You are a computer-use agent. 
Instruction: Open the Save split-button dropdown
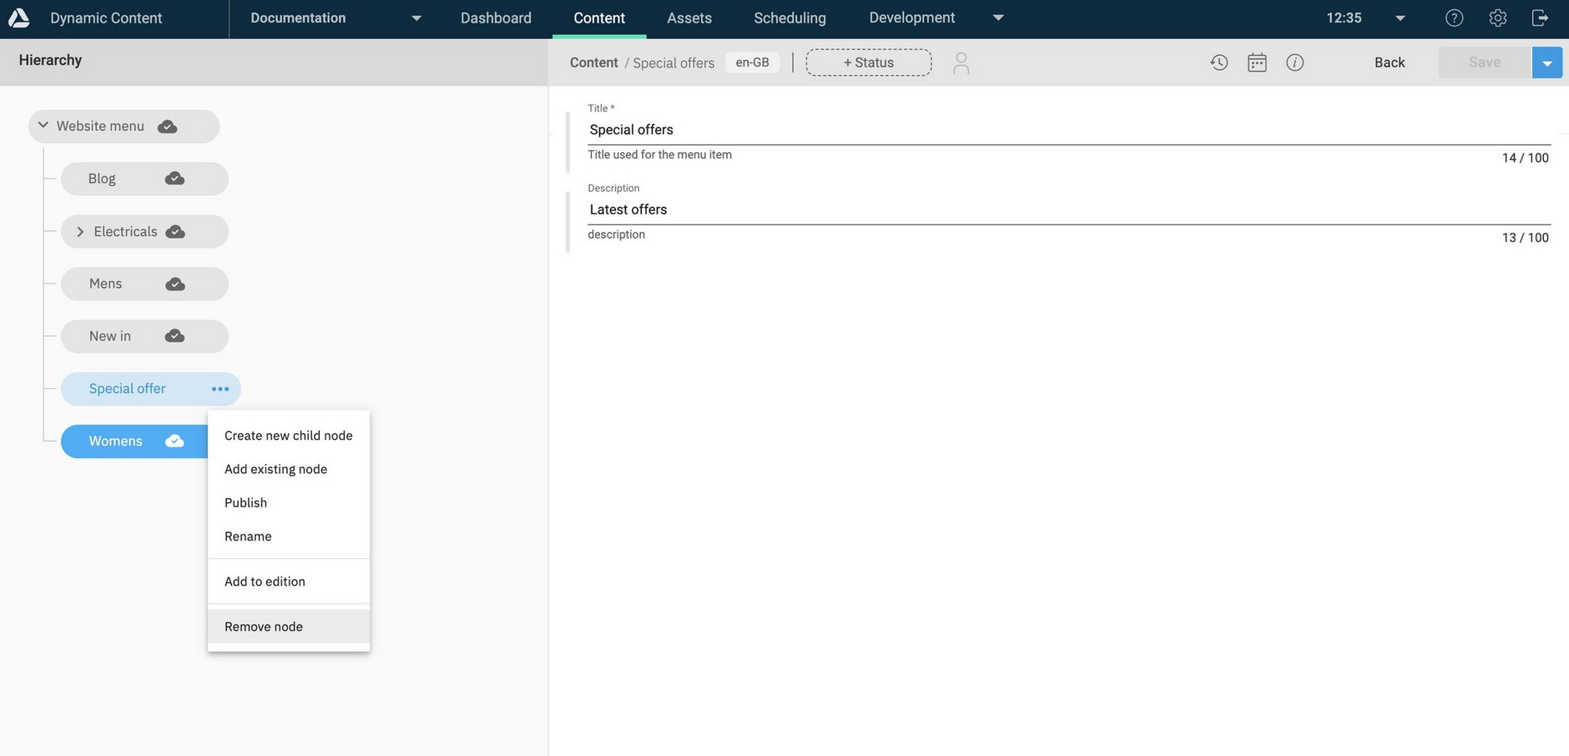point(1547,62)
